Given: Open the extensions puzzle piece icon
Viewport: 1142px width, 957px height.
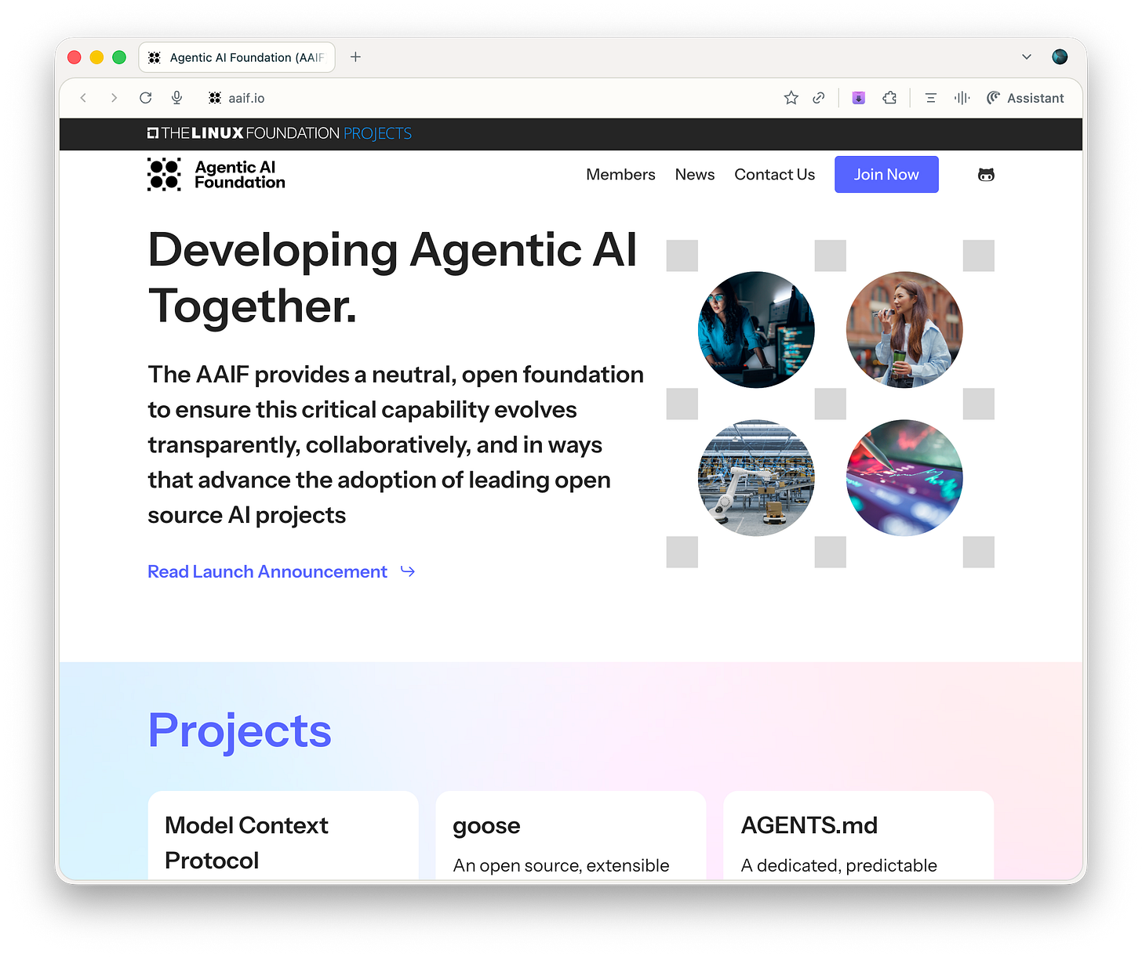Looking at the screenshot, I should [x=889, y=98].
